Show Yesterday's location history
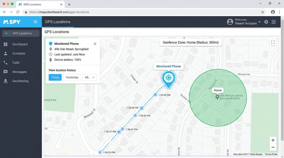 tap(72, 77)
